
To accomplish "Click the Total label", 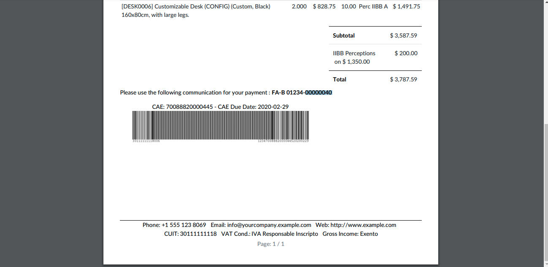I will pos(339,79).
